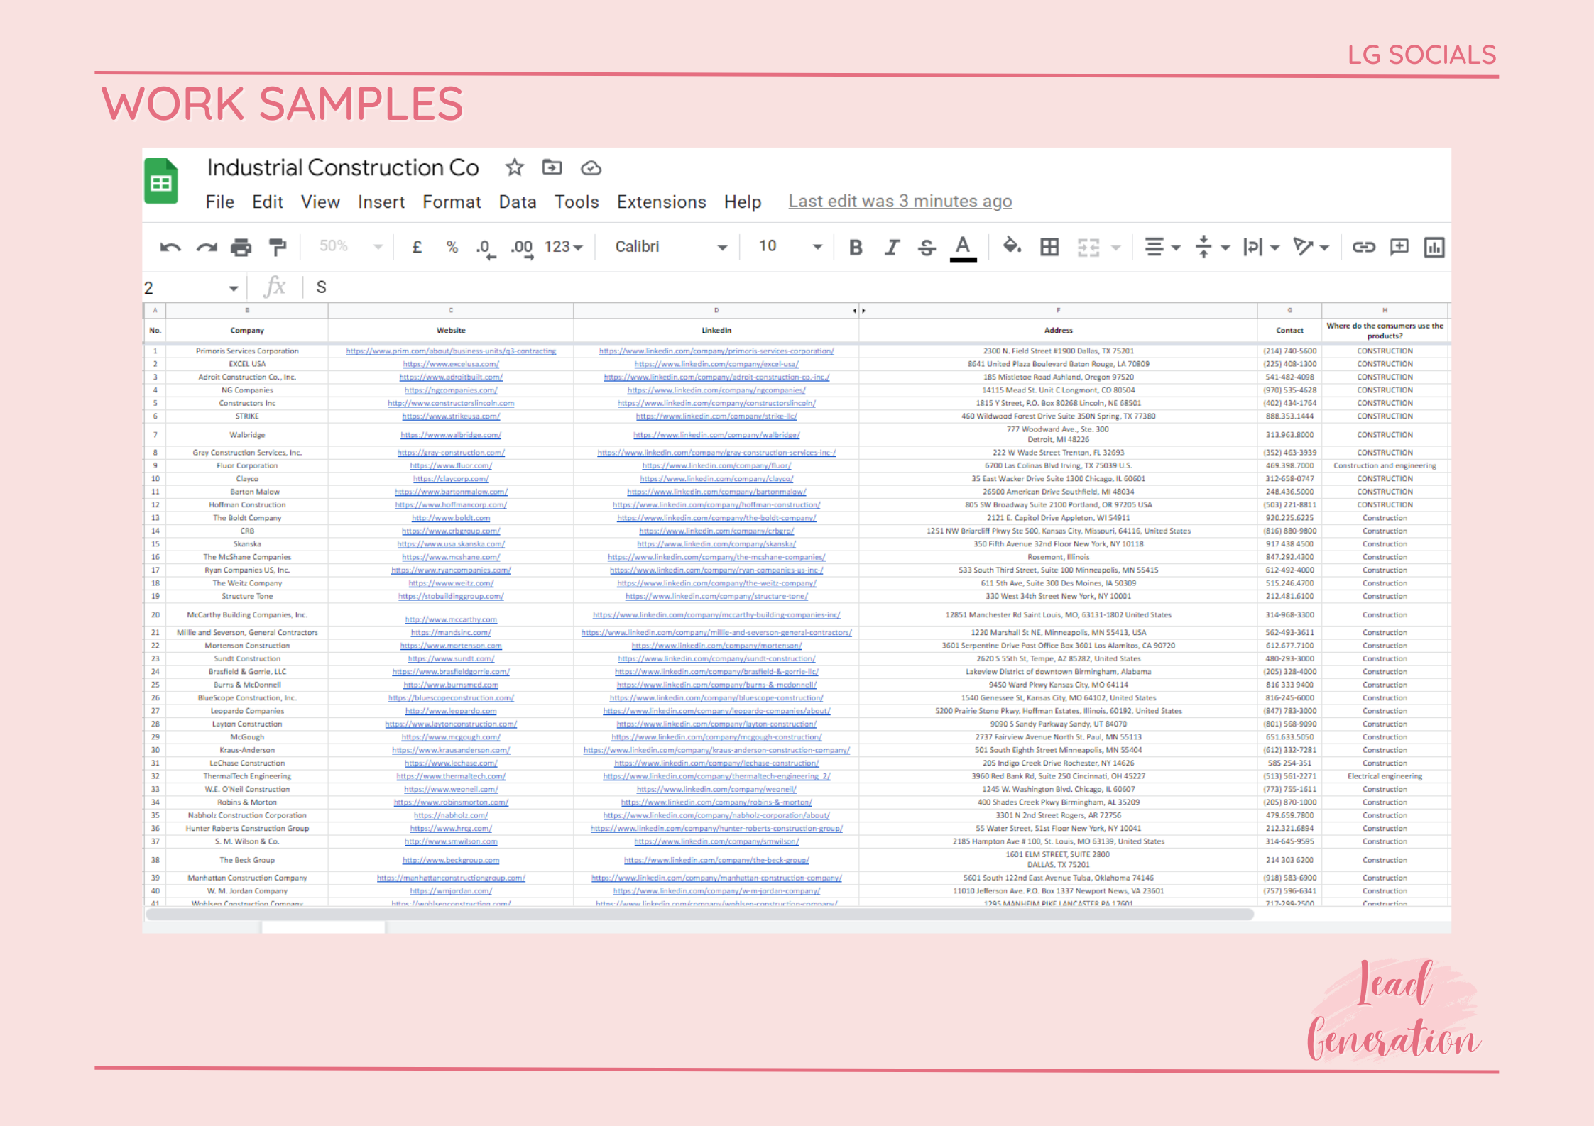This screenshot has width=1594, height=1126.
Task: Click the Last edit was 3 minutes ago link
Action: pyautogui.click(x=900, y=202)
